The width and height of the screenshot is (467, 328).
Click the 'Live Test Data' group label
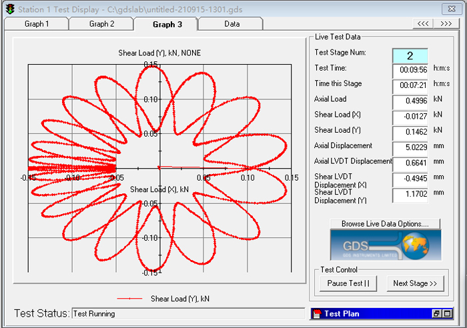pos(338,37)
